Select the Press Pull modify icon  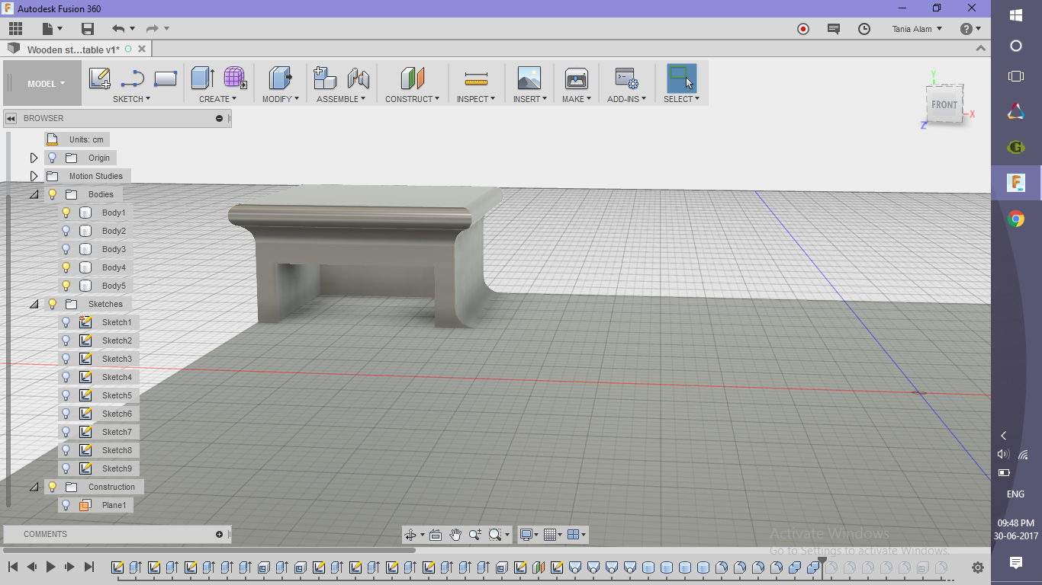(x=280, y=78)
